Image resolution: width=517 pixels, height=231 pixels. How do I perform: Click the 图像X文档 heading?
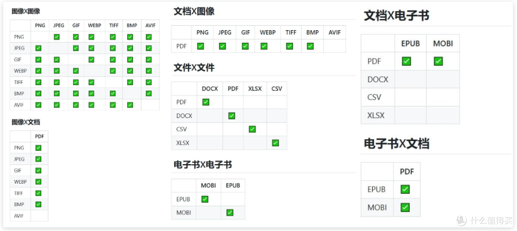(x=26, y=122)
